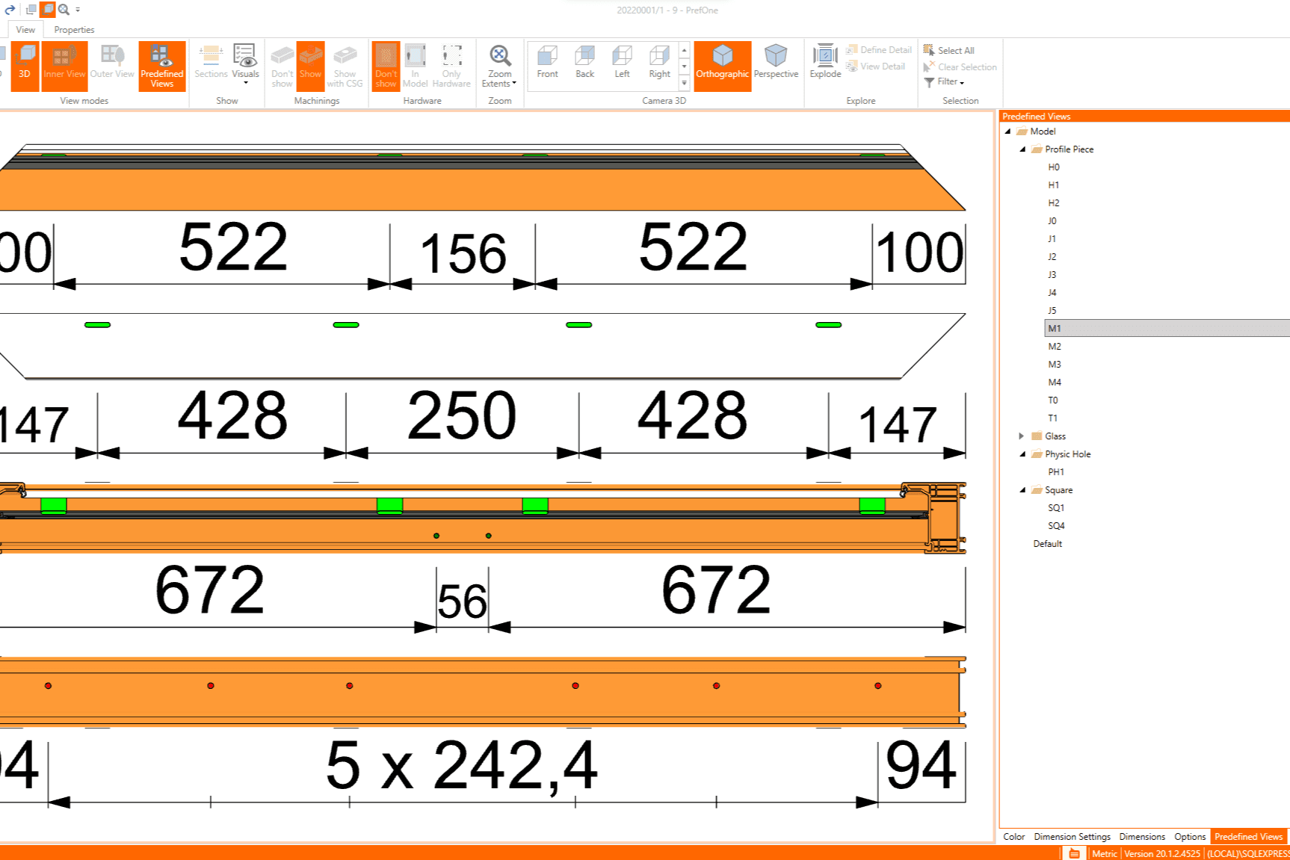The height and width of the screenshot is (860, 1290).
Task: Select the M2 profile piece
Action: pyautogui.click(x=1055, y=347)
